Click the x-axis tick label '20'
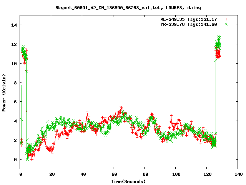Viewport: 246px width, 185px height. (x=52, y=174)
